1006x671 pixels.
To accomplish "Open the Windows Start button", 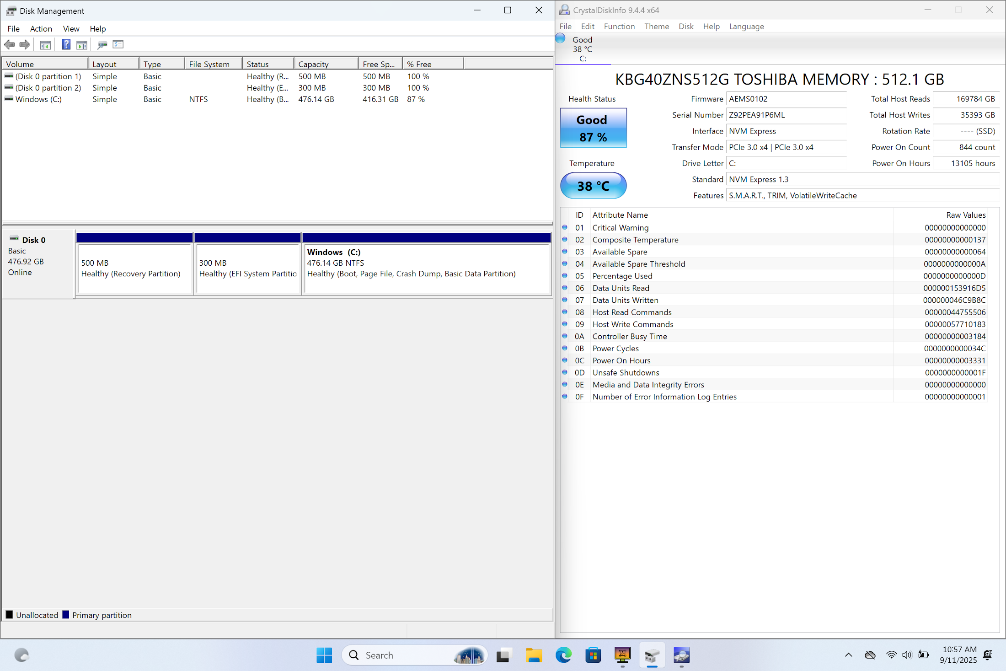I will point(324,655).
